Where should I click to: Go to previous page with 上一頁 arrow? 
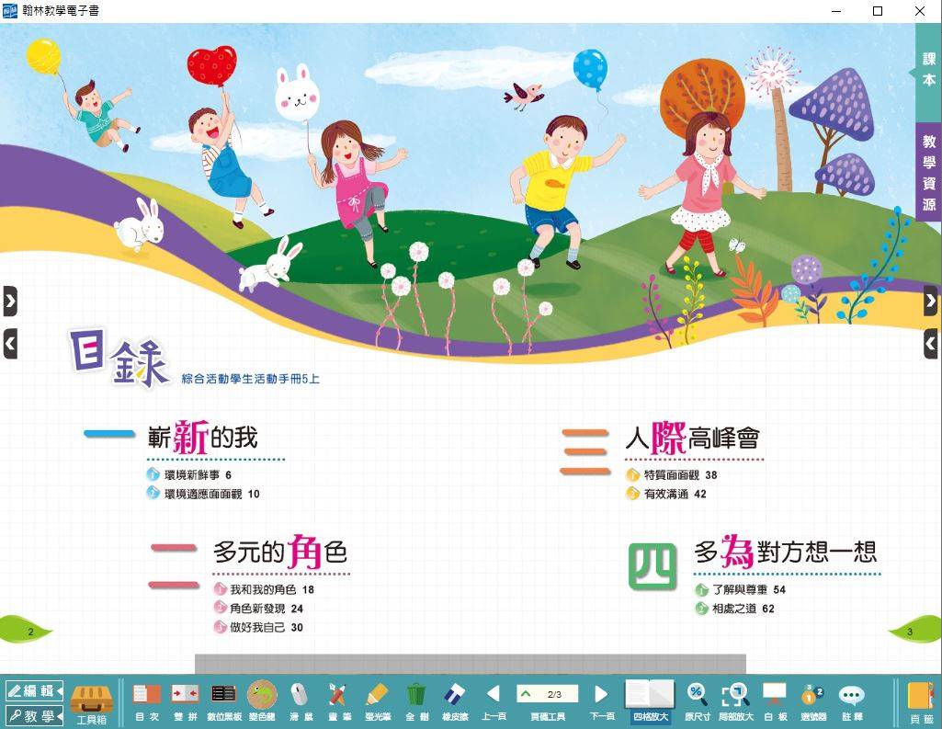(x=494, y=702)
